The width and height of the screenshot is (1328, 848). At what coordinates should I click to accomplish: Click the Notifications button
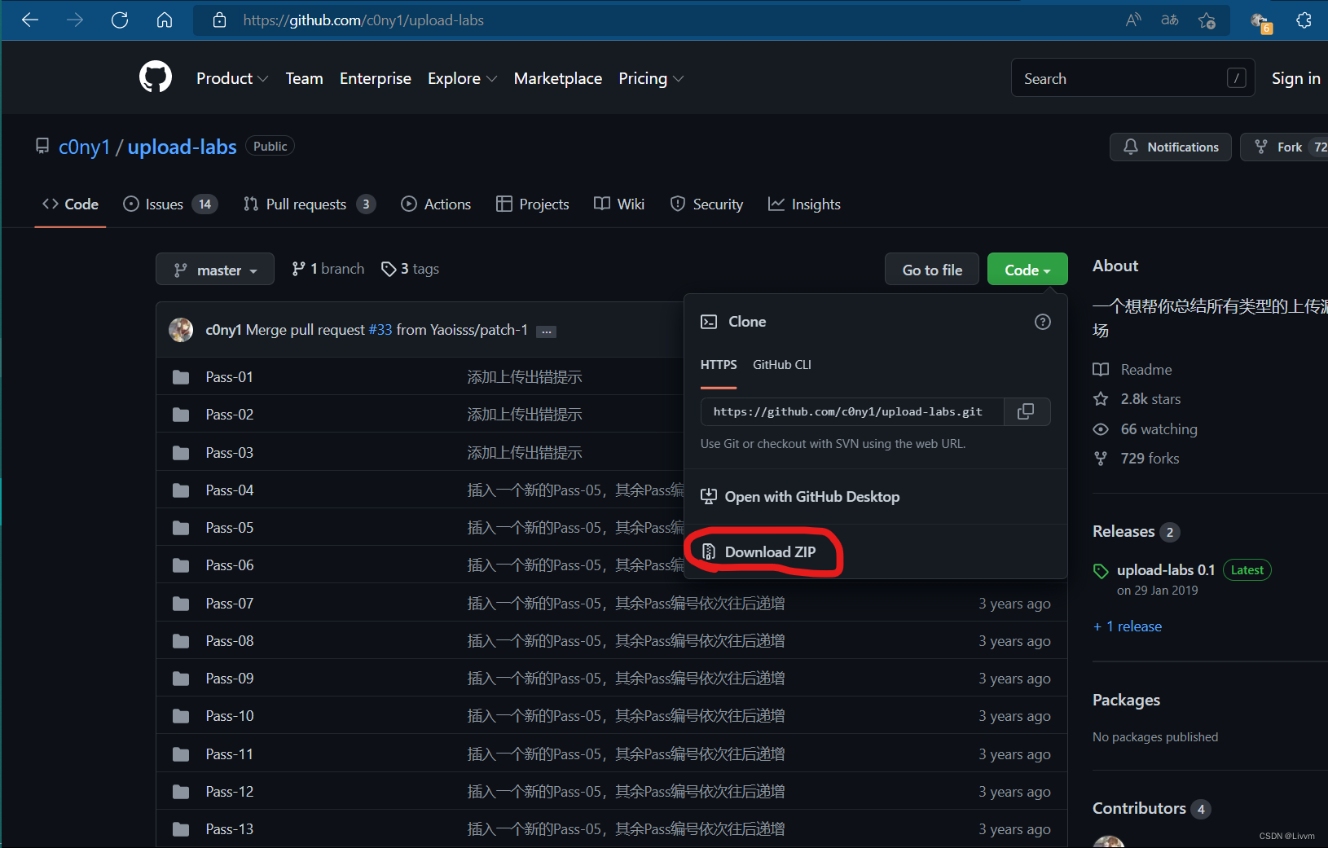1171,147
